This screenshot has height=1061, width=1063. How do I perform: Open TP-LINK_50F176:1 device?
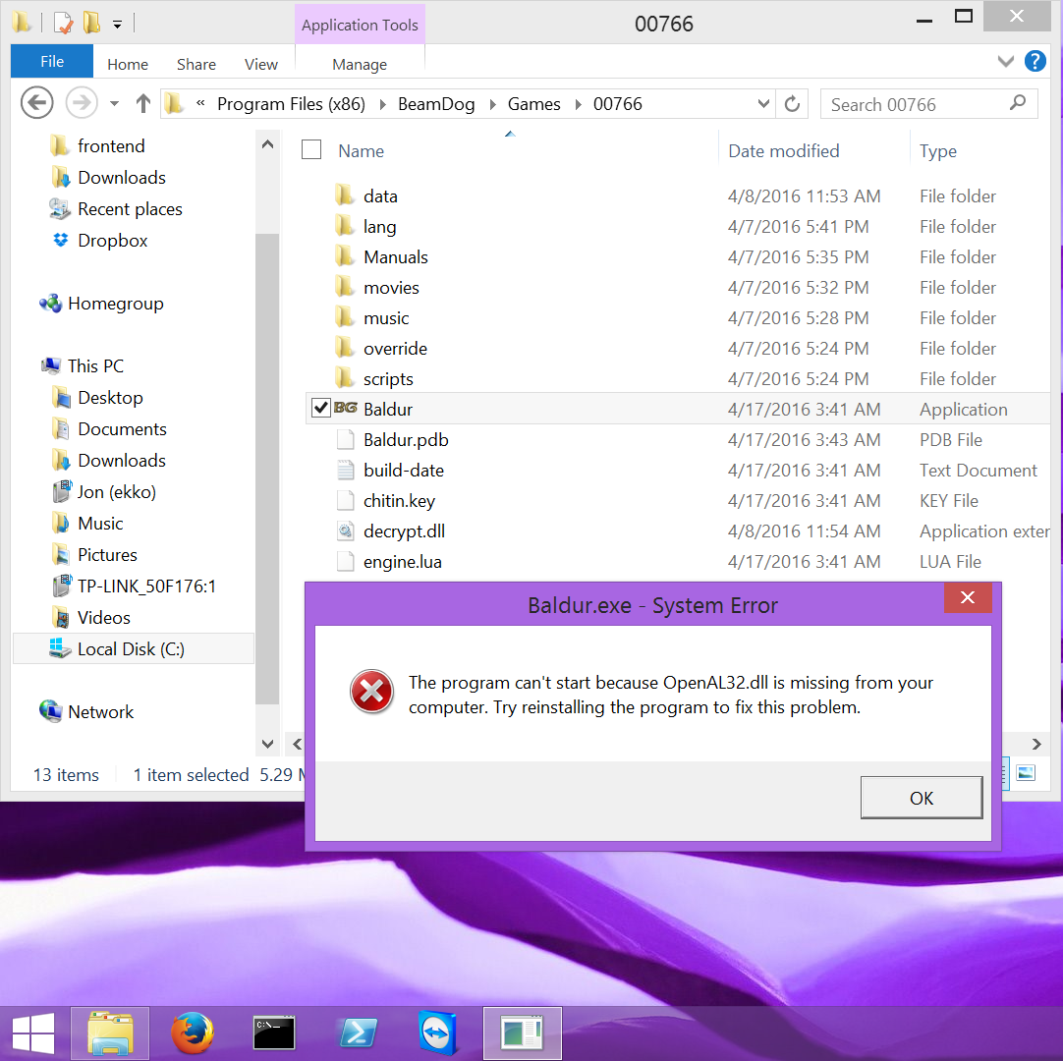146,586
